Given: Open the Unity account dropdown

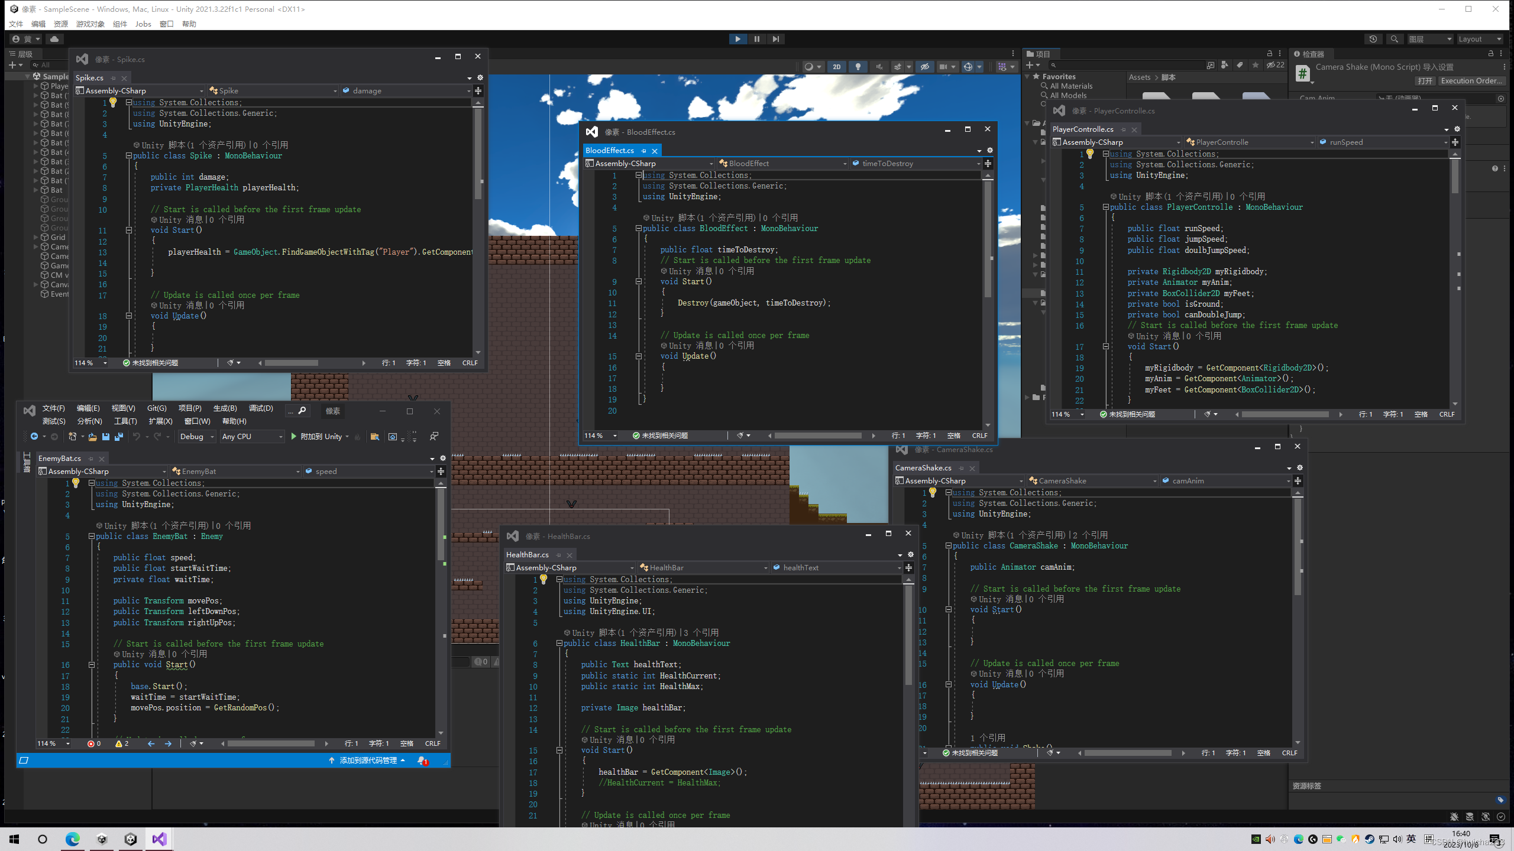Looking at the screenshot, I should pyautogui.click(x=26, y=39).
